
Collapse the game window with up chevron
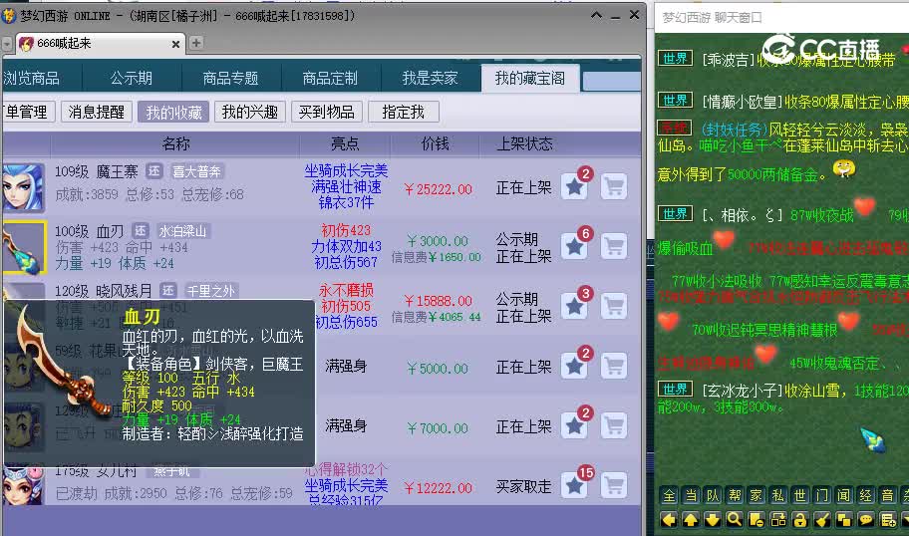coord(596,16)
